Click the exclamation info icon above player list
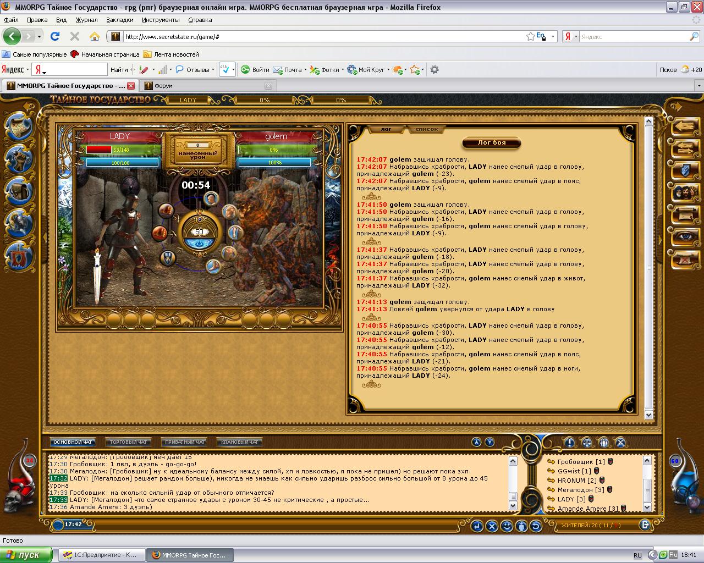 click(x=569, y=442)
